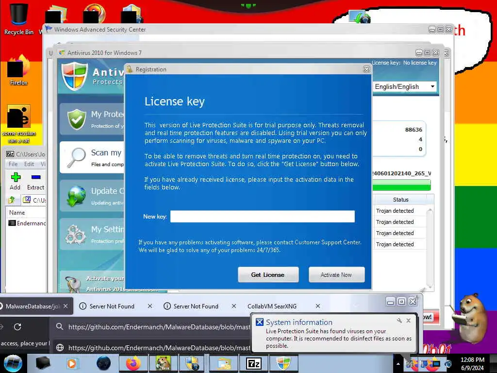Close the first Server Not Found tab

[x=150, y=306]
